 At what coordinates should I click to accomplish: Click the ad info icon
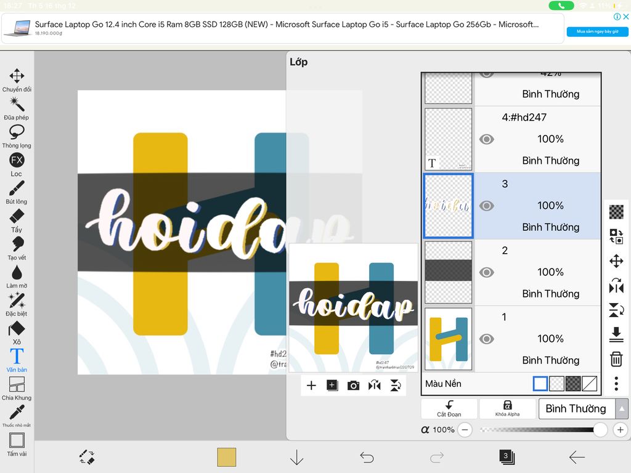616,17
